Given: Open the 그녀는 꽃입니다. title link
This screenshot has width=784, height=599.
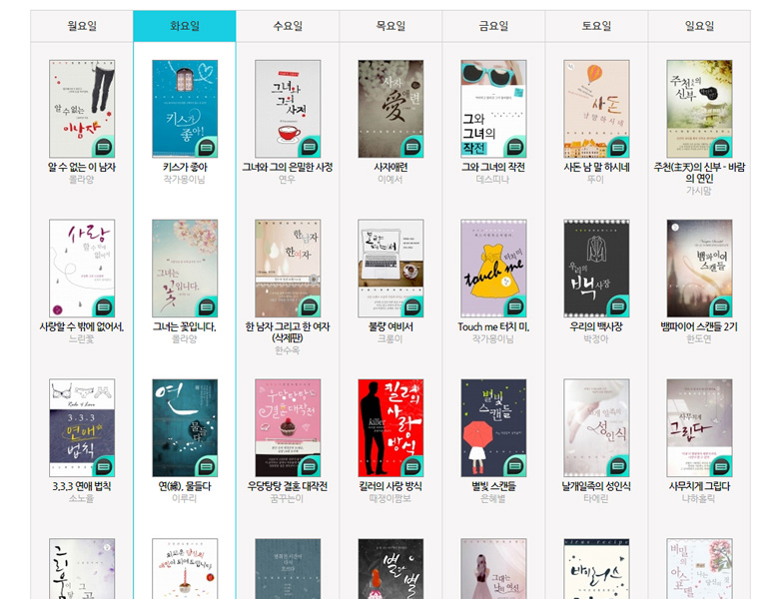Looking at the screenshot, I should (x=185, y=327).
